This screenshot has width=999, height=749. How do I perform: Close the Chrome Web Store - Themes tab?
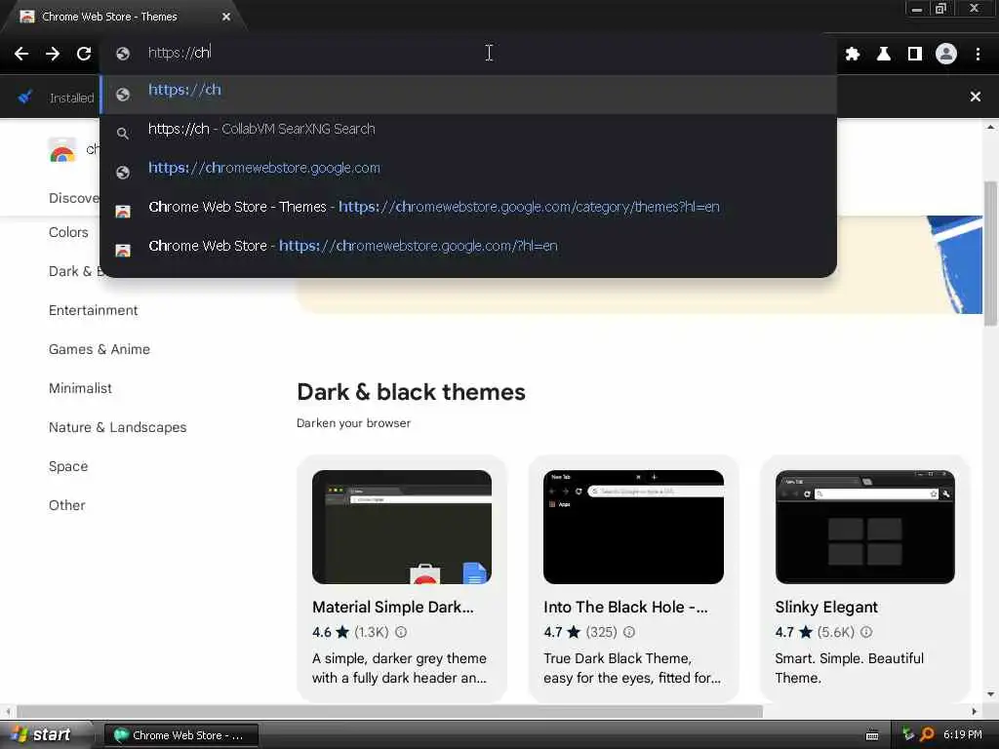226,17
